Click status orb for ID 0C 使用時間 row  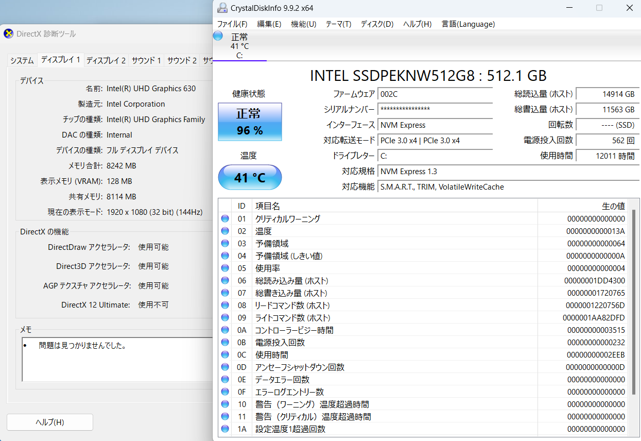(x=225, y=354)
